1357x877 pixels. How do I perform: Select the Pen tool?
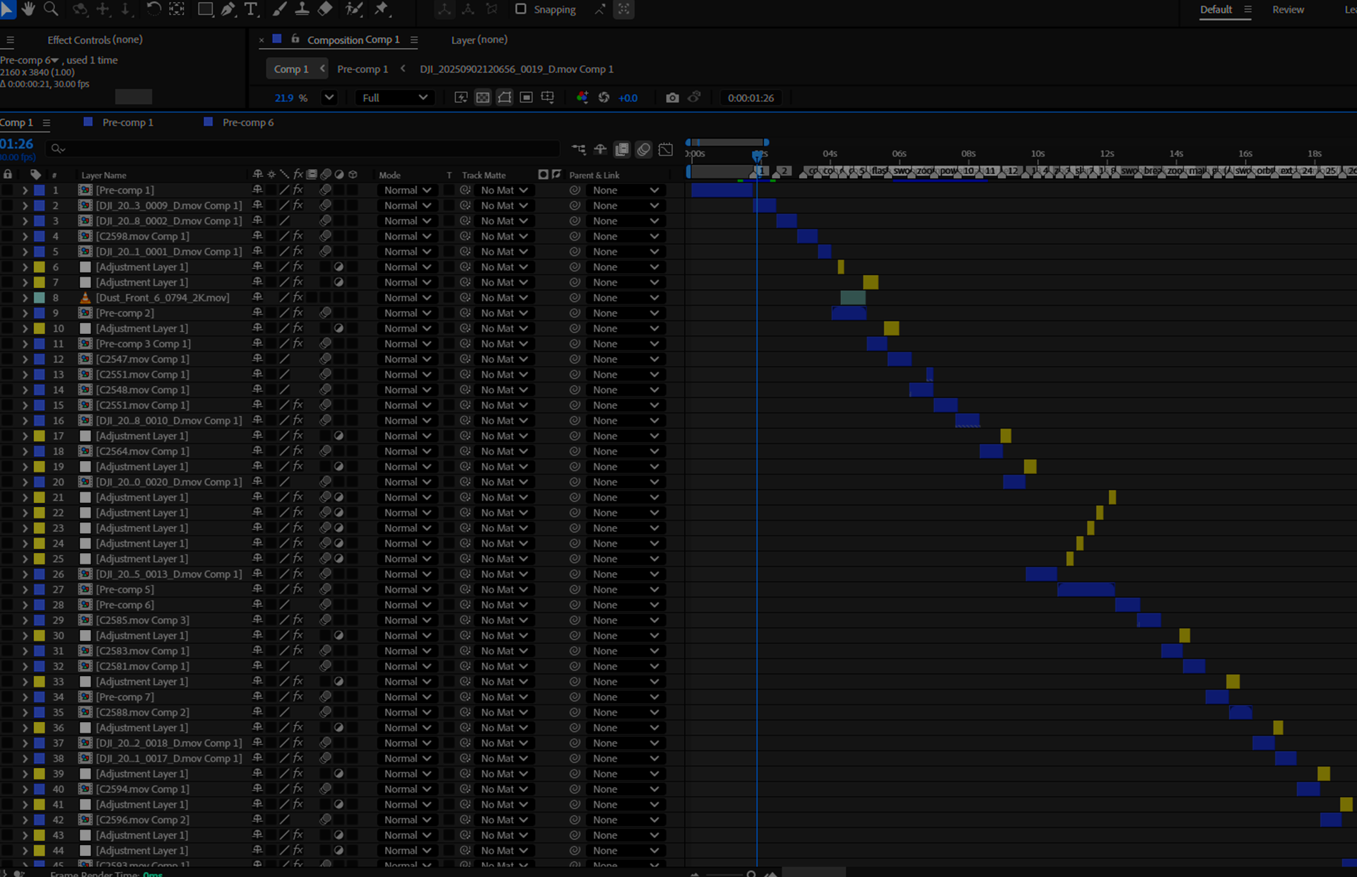coord(228,9)
